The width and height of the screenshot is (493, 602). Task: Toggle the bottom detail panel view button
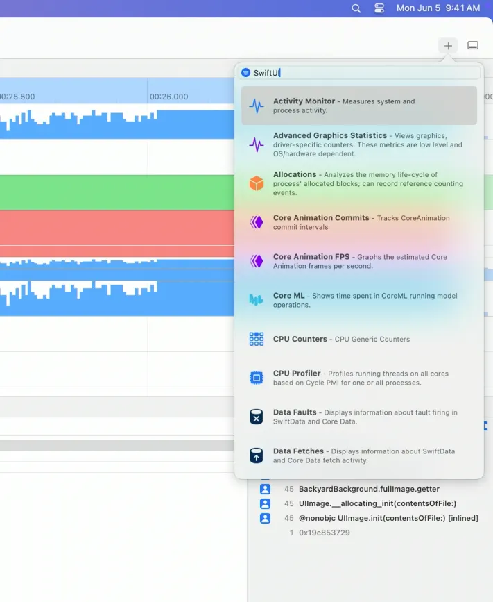473,45
